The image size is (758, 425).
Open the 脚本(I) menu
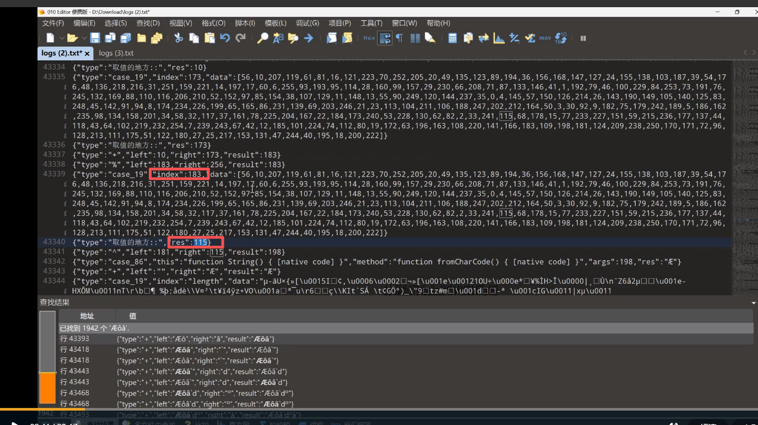[x=245, y=23]
